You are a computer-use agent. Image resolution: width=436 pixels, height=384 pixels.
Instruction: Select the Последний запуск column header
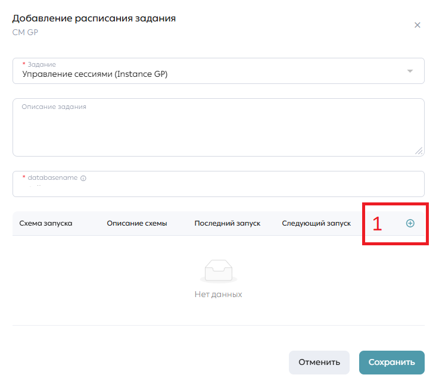[228, 223]
